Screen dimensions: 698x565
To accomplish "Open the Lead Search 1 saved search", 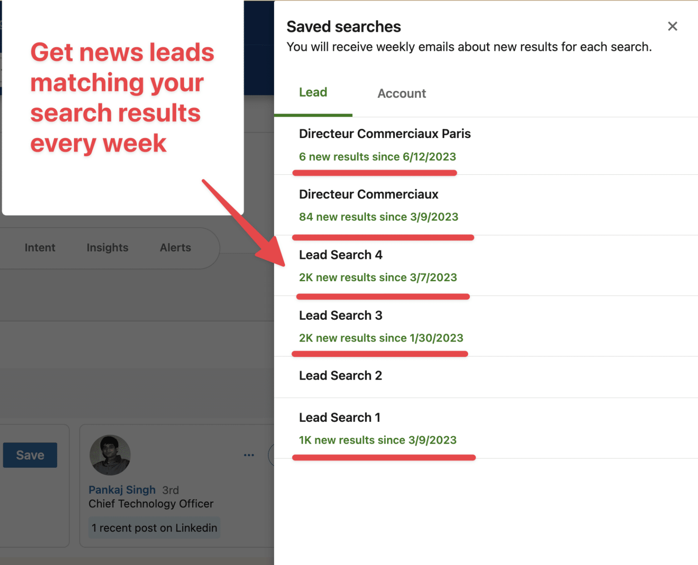I will (339, 417).
